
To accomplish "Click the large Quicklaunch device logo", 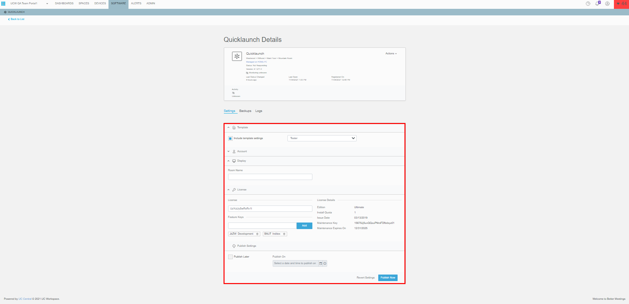I will pyautogui.click(x=237, y=56).
